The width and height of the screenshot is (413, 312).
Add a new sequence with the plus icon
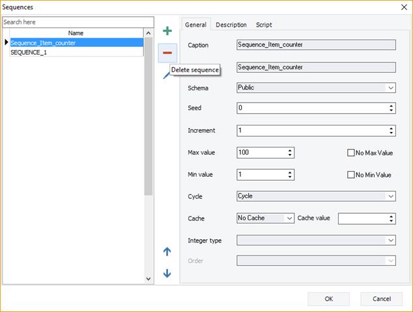(167, 31)
